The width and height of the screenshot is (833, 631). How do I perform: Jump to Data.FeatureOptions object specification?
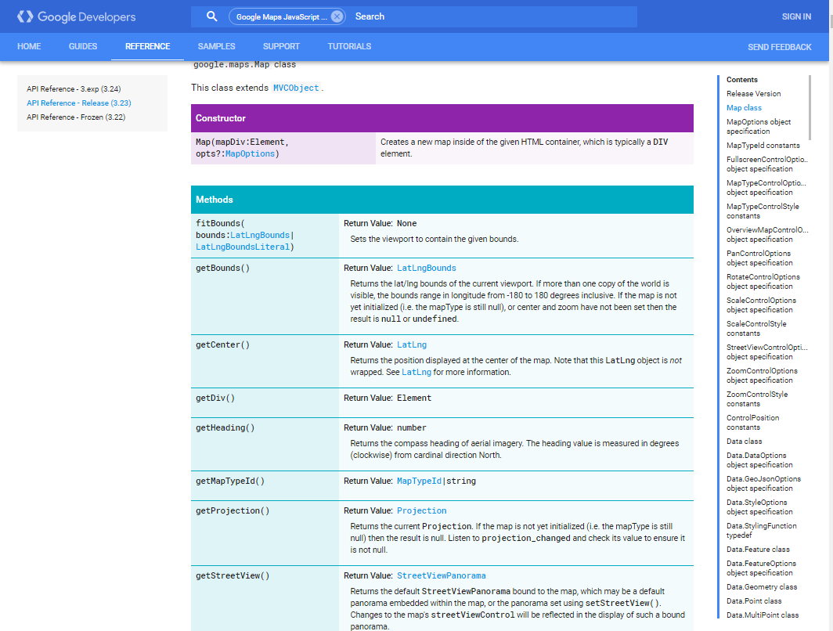761,568
